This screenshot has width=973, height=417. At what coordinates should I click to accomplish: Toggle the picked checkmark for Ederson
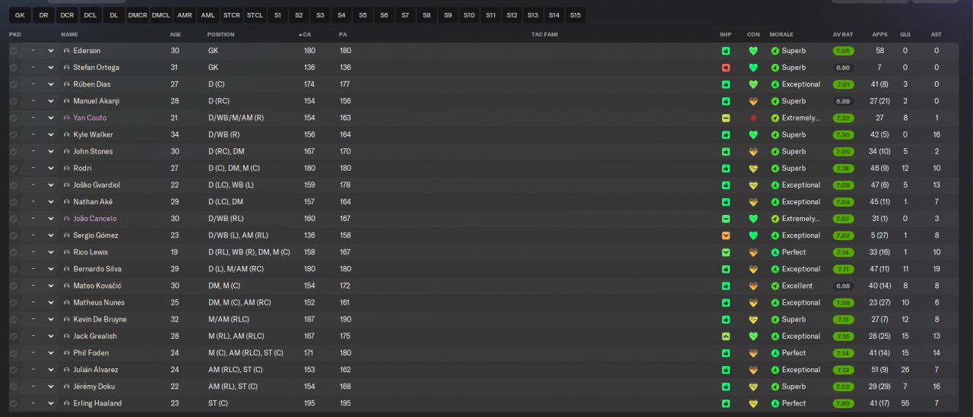click(13, 51)
